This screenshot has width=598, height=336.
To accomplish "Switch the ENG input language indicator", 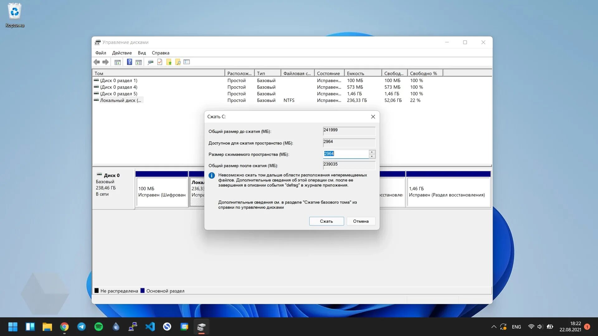I will click(516, 327).
